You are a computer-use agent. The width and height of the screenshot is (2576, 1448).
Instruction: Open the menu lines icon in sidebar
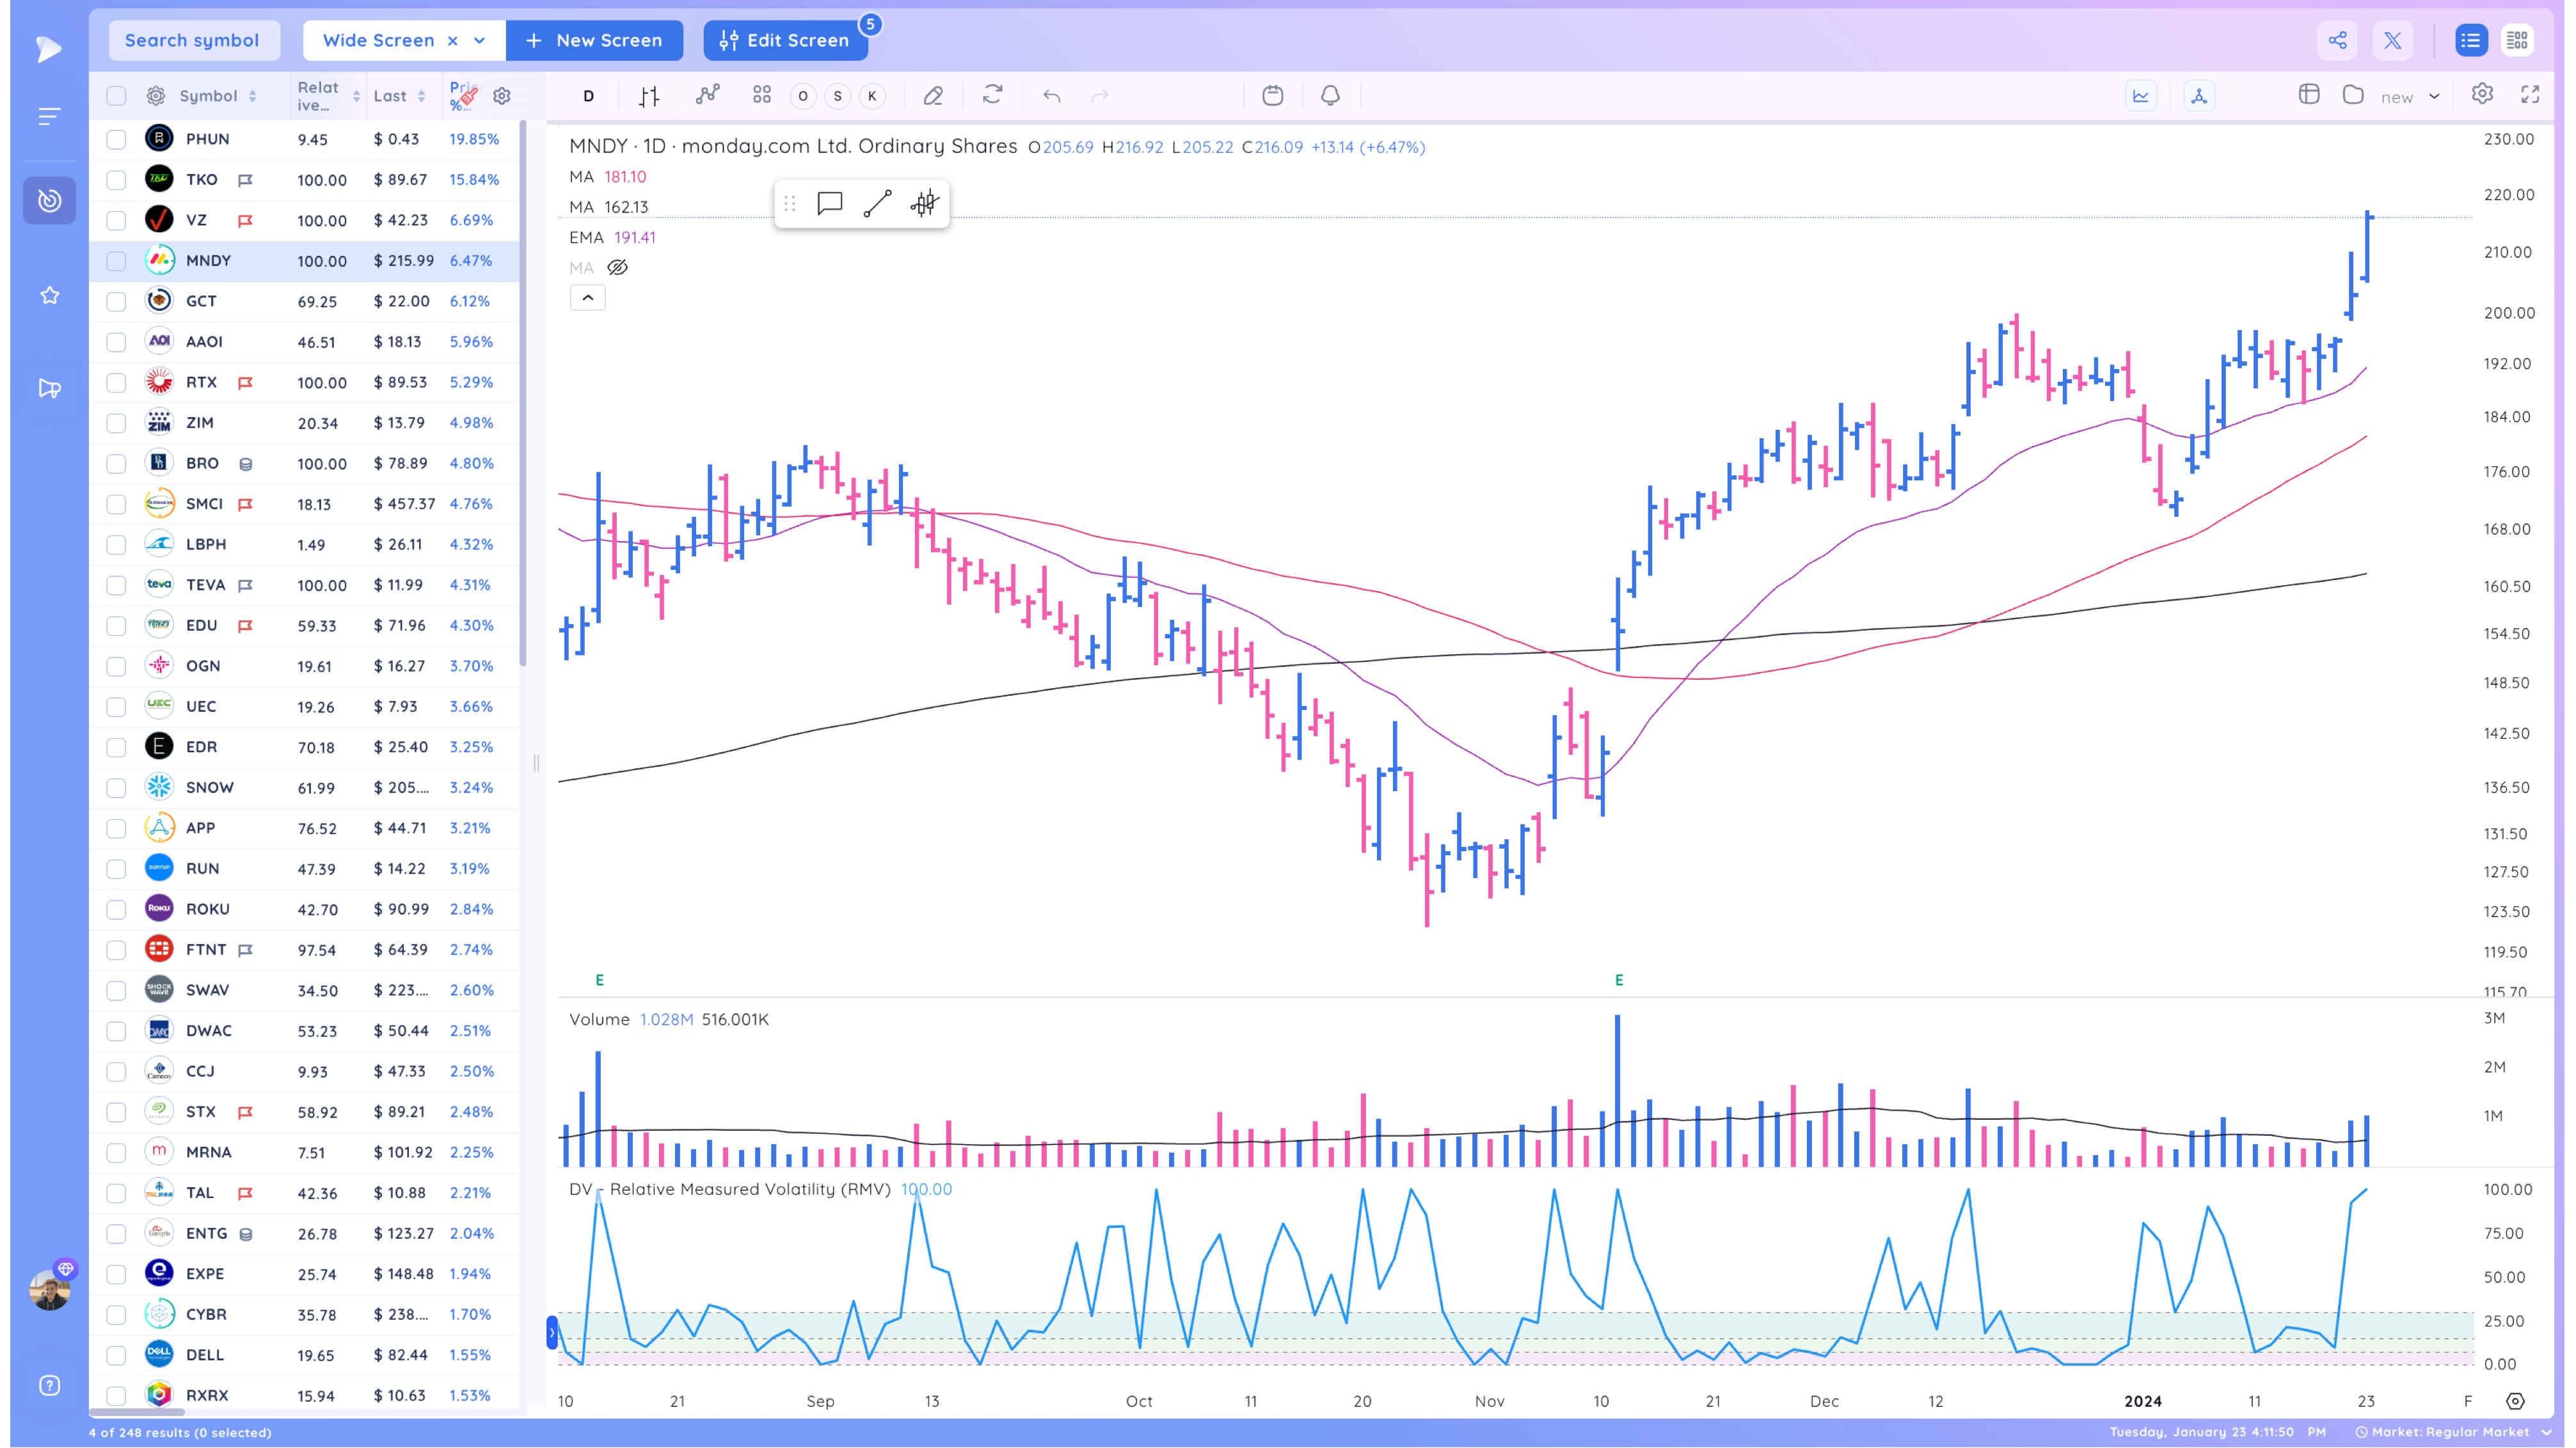(49, 116)
